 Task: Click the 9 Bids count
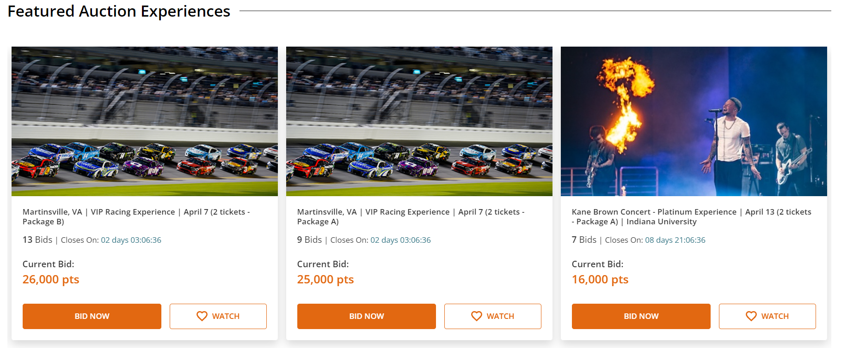[x=309, y=240]
